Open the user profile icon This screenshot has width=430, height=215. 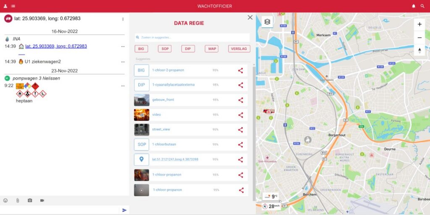pyautogui.click(x=5, y=6)
